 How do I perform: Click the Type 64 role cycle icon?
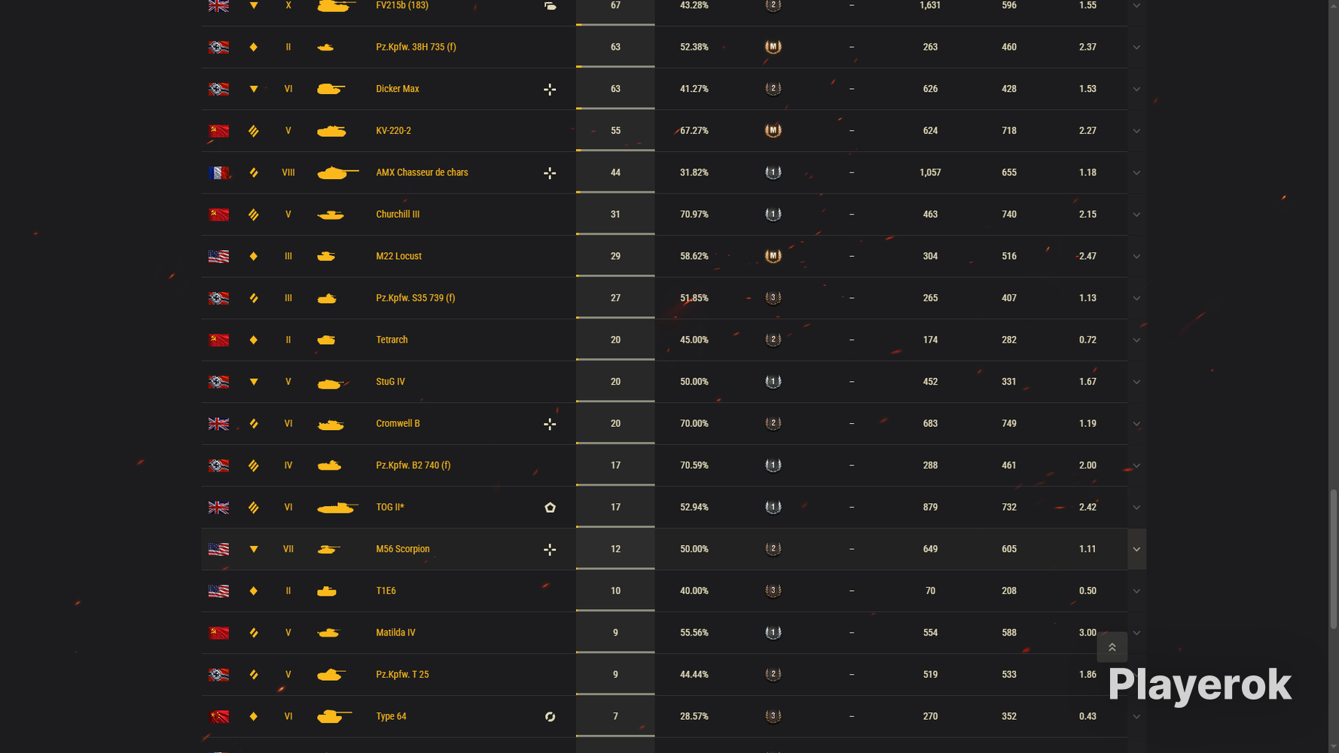[x=550, y=717]
